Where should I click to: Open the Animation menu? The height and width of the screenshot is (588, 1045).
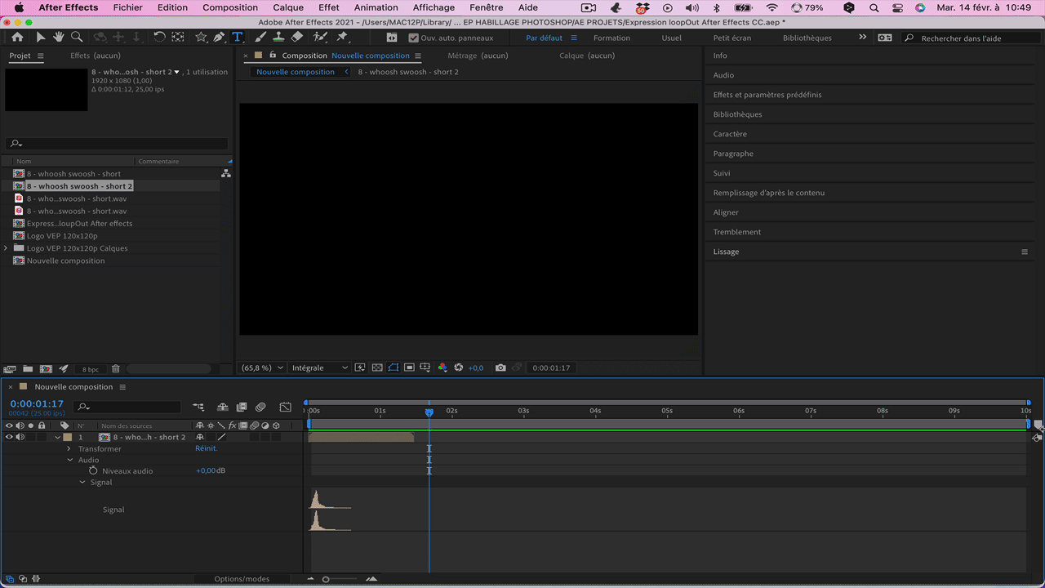[x=376, y=7]
